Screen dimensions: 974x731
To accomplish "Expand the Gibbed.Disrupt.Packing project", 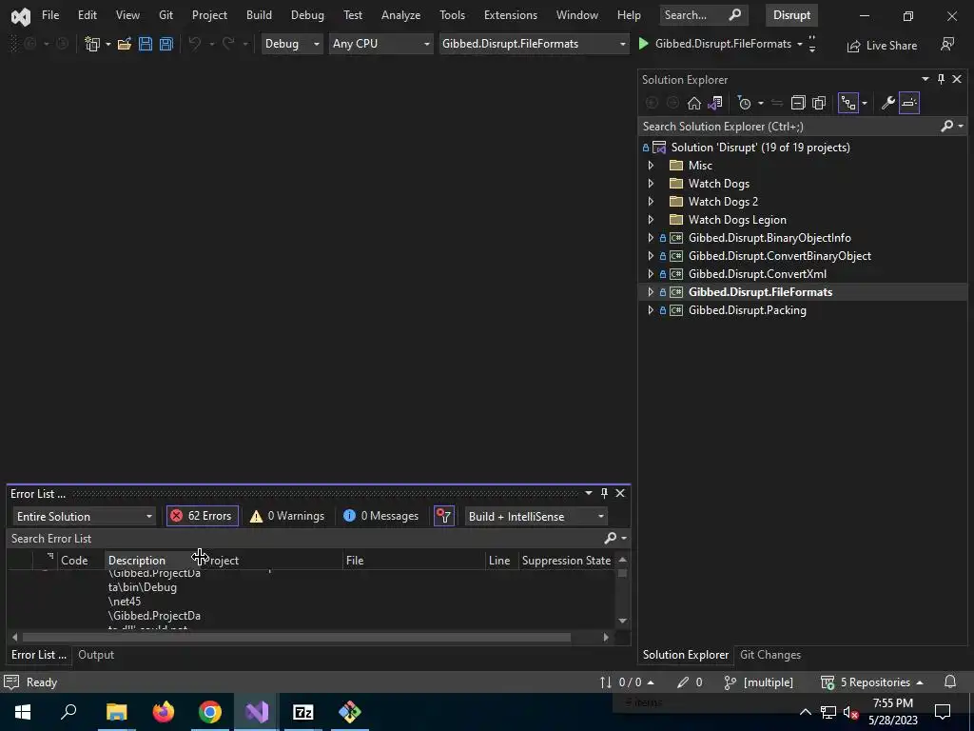I will coord(651,310).
